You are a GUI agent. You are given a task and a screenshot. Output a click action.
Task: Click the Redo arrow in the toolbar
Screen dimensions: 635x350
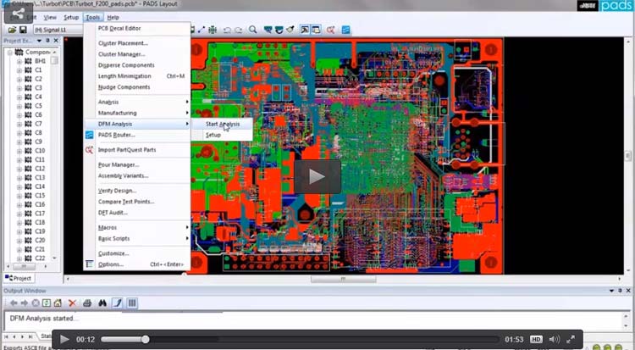click(239, 30)
